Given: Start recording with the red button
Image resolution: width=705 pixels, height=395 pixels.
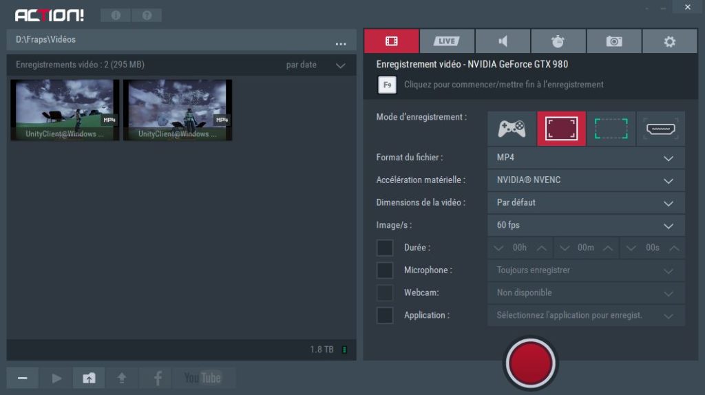Looking at the screenshot, I should tap(531, 363).
